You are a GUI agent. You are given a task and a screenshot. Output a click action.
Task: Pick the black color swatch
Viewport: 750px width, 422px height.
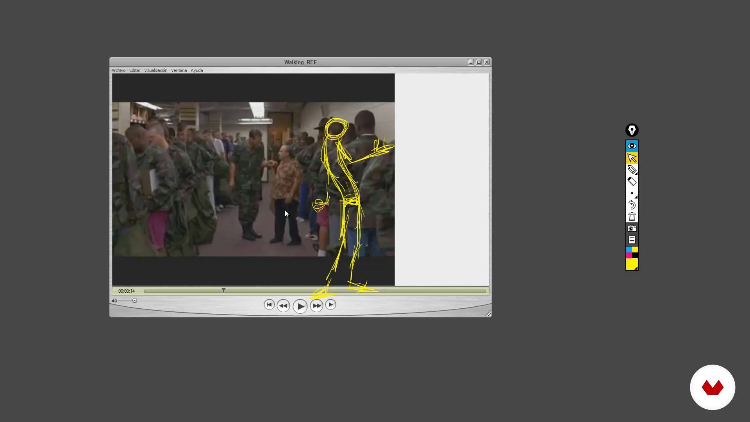pyautogui.click(x=635, y=255)
